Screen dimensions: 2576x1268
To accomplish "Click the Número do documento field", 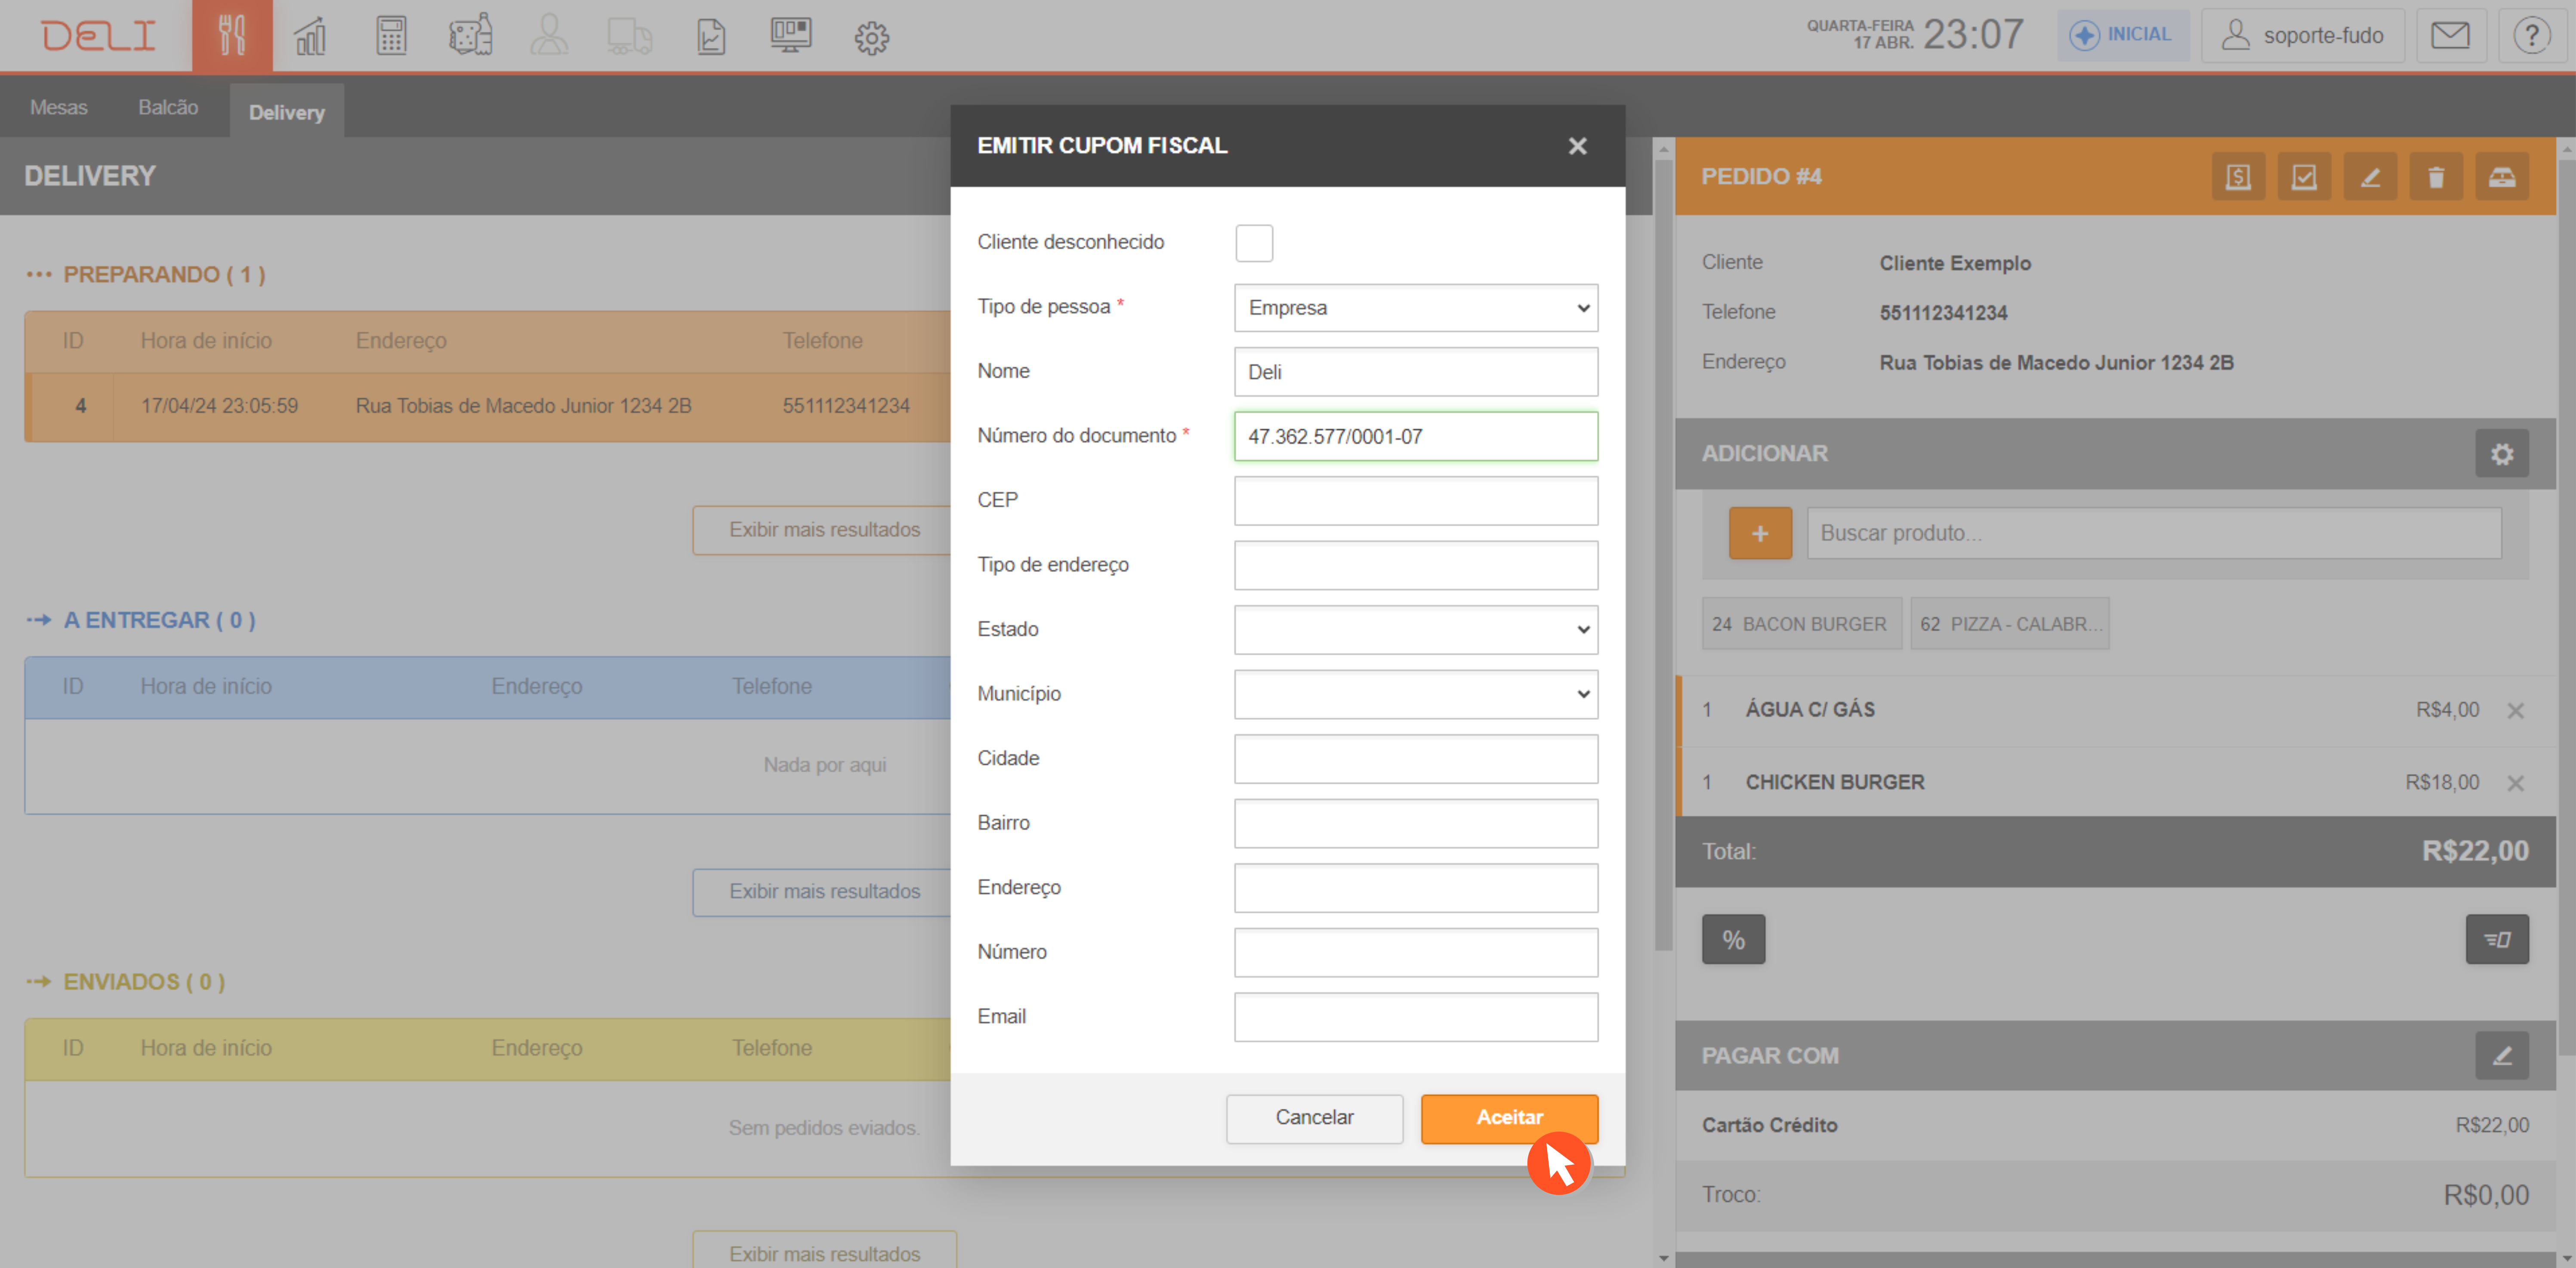I will point(1416,437).
